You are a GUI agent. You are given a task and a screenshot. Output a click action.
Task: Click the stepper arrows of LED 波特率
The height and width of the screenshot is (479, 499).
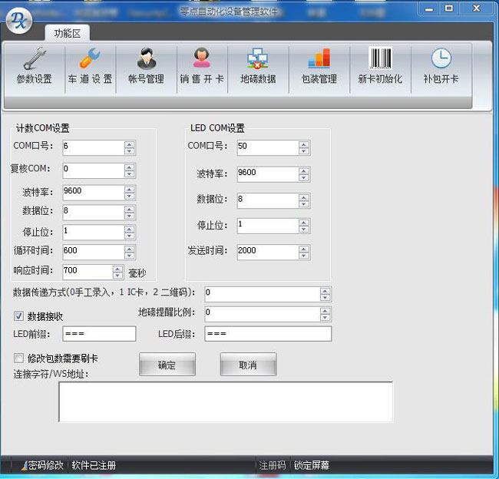click(304, 174)
